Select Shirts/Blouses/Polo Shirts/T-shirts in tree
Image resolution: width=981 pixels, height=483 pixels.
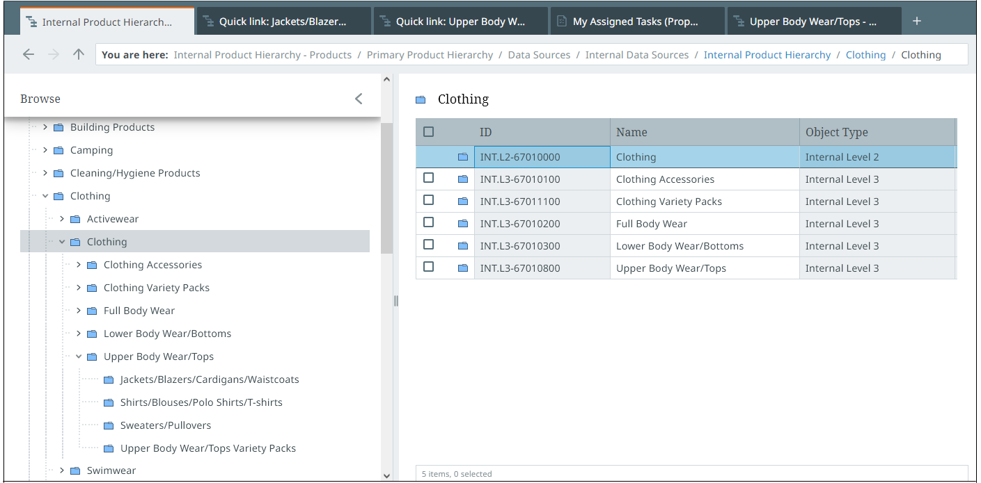201,402
